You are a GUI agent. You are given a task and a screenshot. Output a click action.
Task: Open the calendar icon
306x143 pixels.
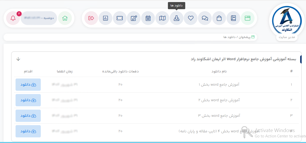(148, 18)
